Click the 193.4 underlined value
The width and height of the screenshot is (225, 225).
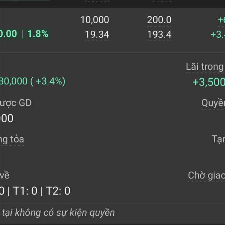[159, 34]
